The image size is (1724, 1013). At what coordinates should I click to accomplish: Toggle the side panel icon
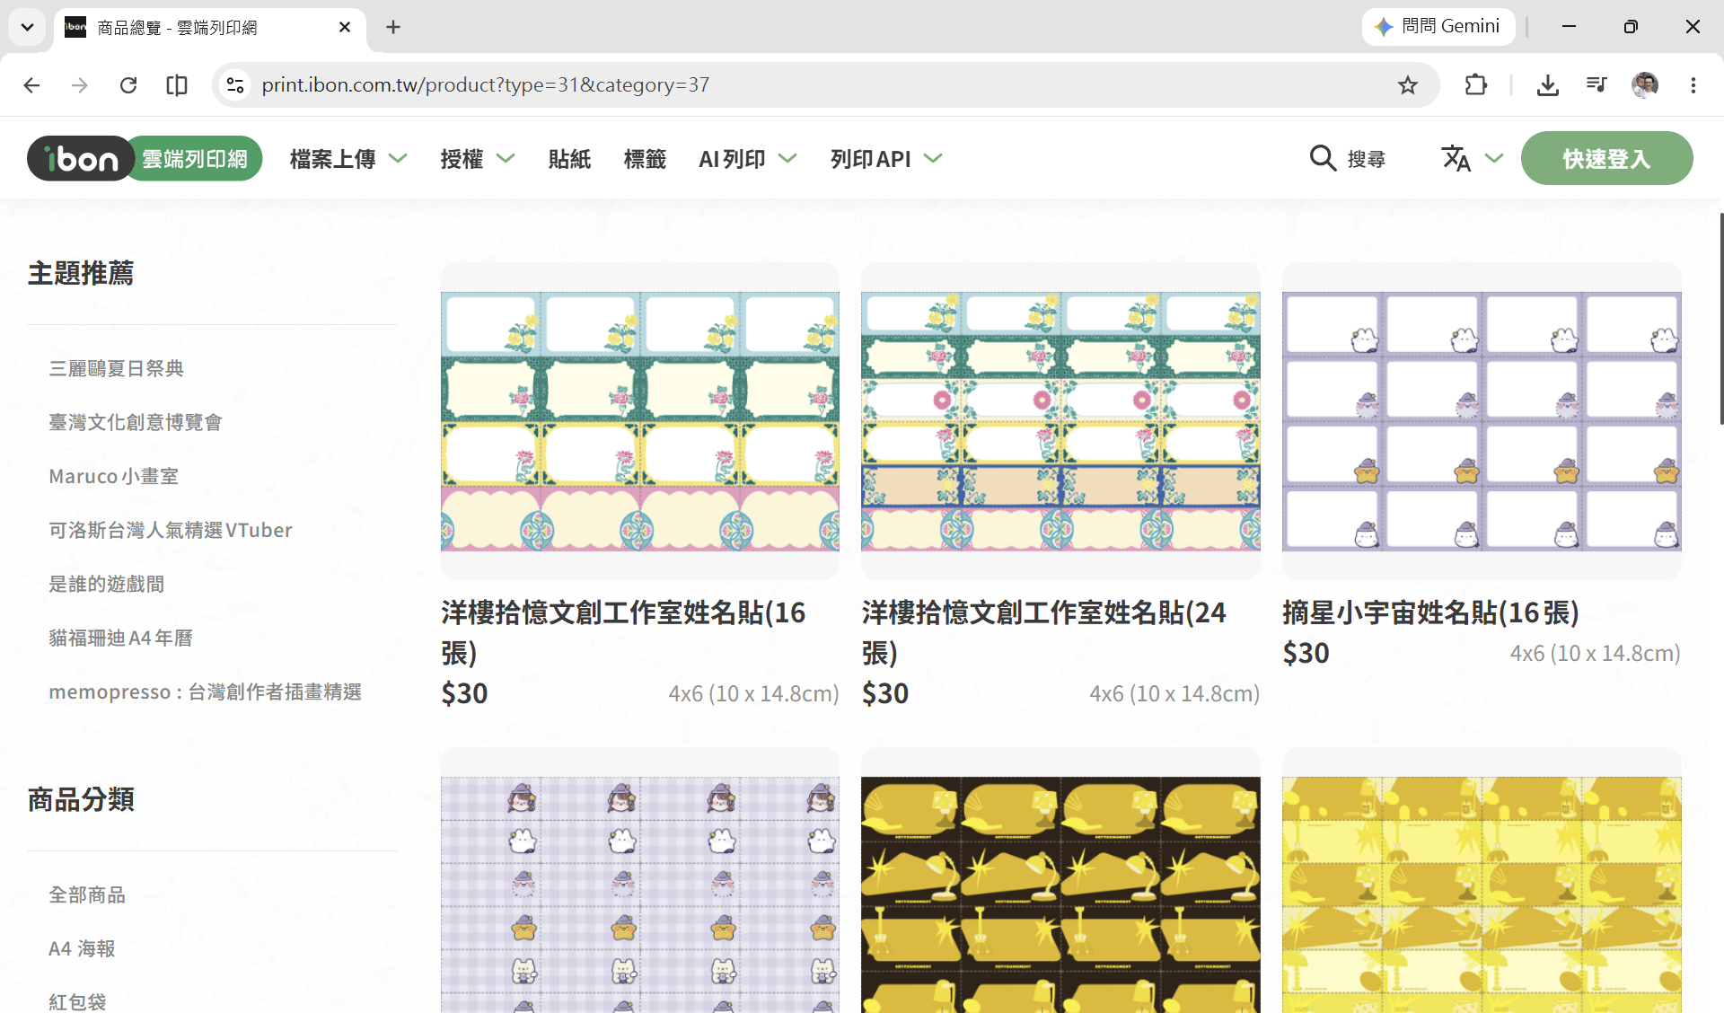[177, 85]
